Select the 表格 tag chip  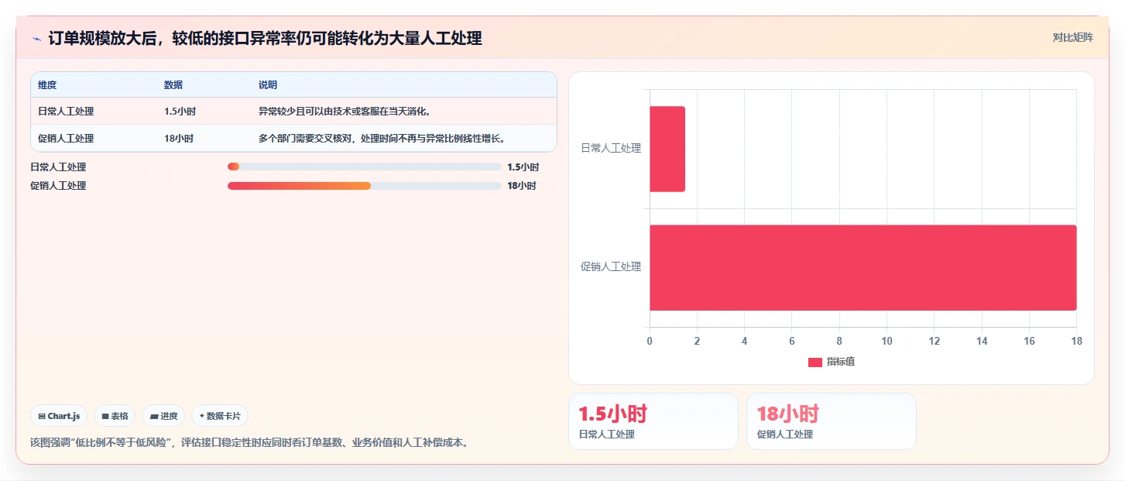click(115, 416)
